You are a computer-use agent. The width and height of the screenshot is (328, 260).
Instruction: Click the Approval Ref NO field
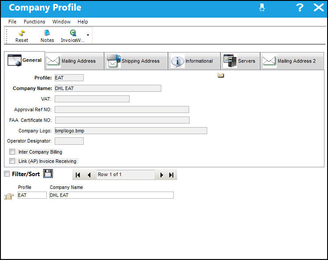coord(122,109)
